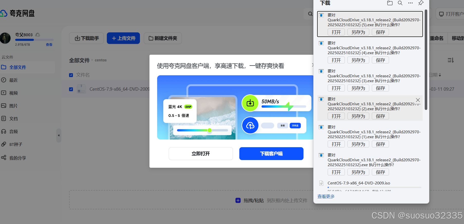The width and height of the screenshot is (464, 224).
Task: Click 保存 for the (5).exe download
Action: [x=380, y=32]
